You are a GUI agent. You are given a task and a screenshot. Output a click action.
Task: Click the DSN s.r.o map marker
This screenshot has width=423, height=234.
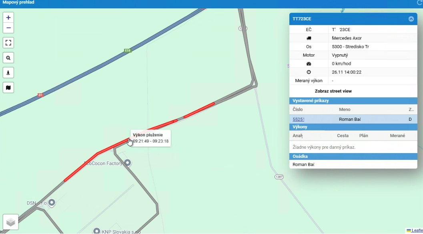pyautogui.click(x=52, y=203)
